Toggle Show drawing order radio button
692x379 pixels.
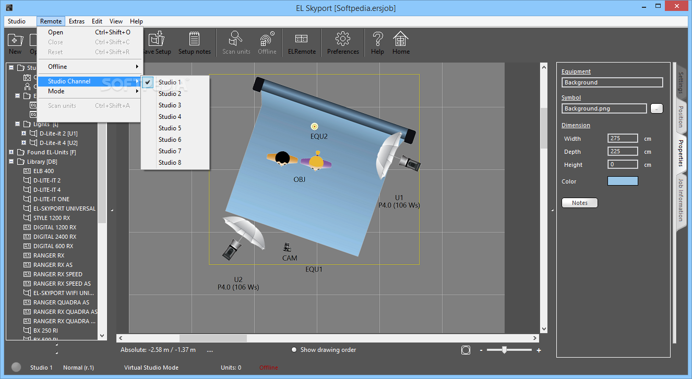(x=294, y=350)
